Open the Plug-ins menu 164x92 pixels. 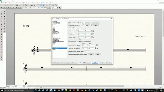34,3
